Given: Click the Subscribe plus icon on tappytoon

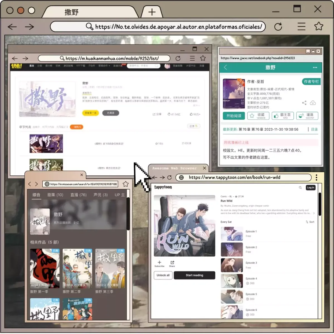Looking at the screenshot, I should click(x=159, y=262).
